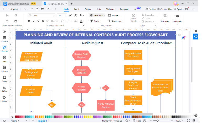The width and height of the screenshot is (202, 126).
Task: Click the save icon in quick toolbar
Action: 37,9
